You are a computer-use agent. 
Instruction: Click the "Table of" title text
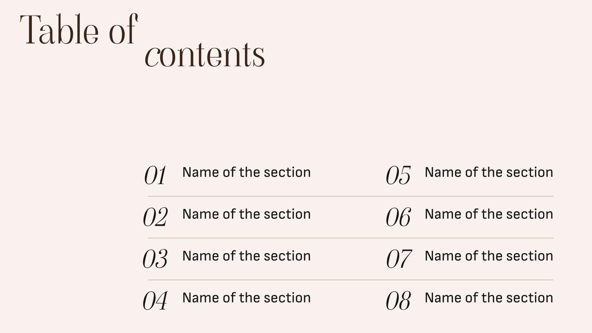79,30
